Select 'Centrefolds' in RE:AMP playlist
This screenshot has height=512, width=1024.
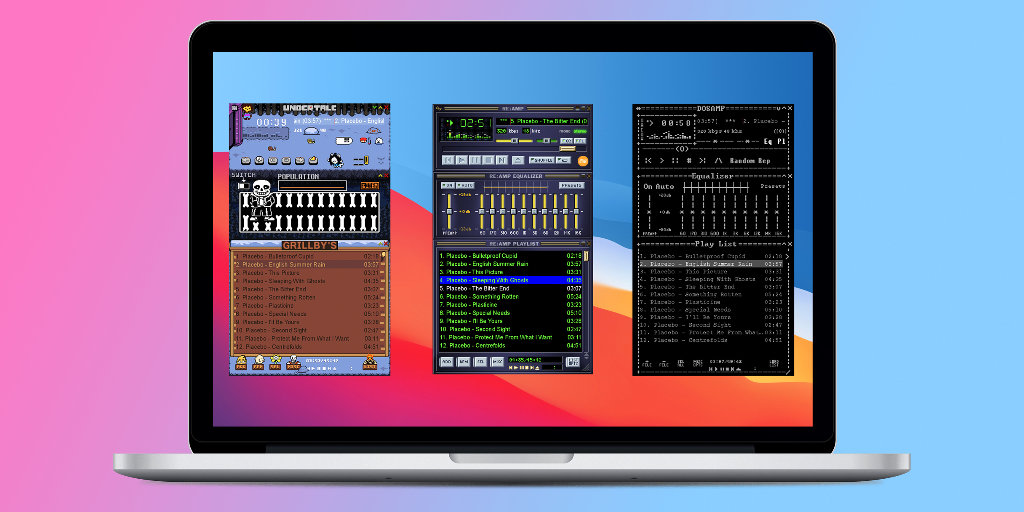[510, 346]
